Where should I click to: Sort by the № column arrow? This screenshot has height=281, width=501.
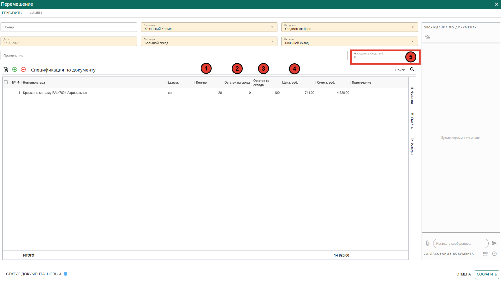(x=18, y=82)
